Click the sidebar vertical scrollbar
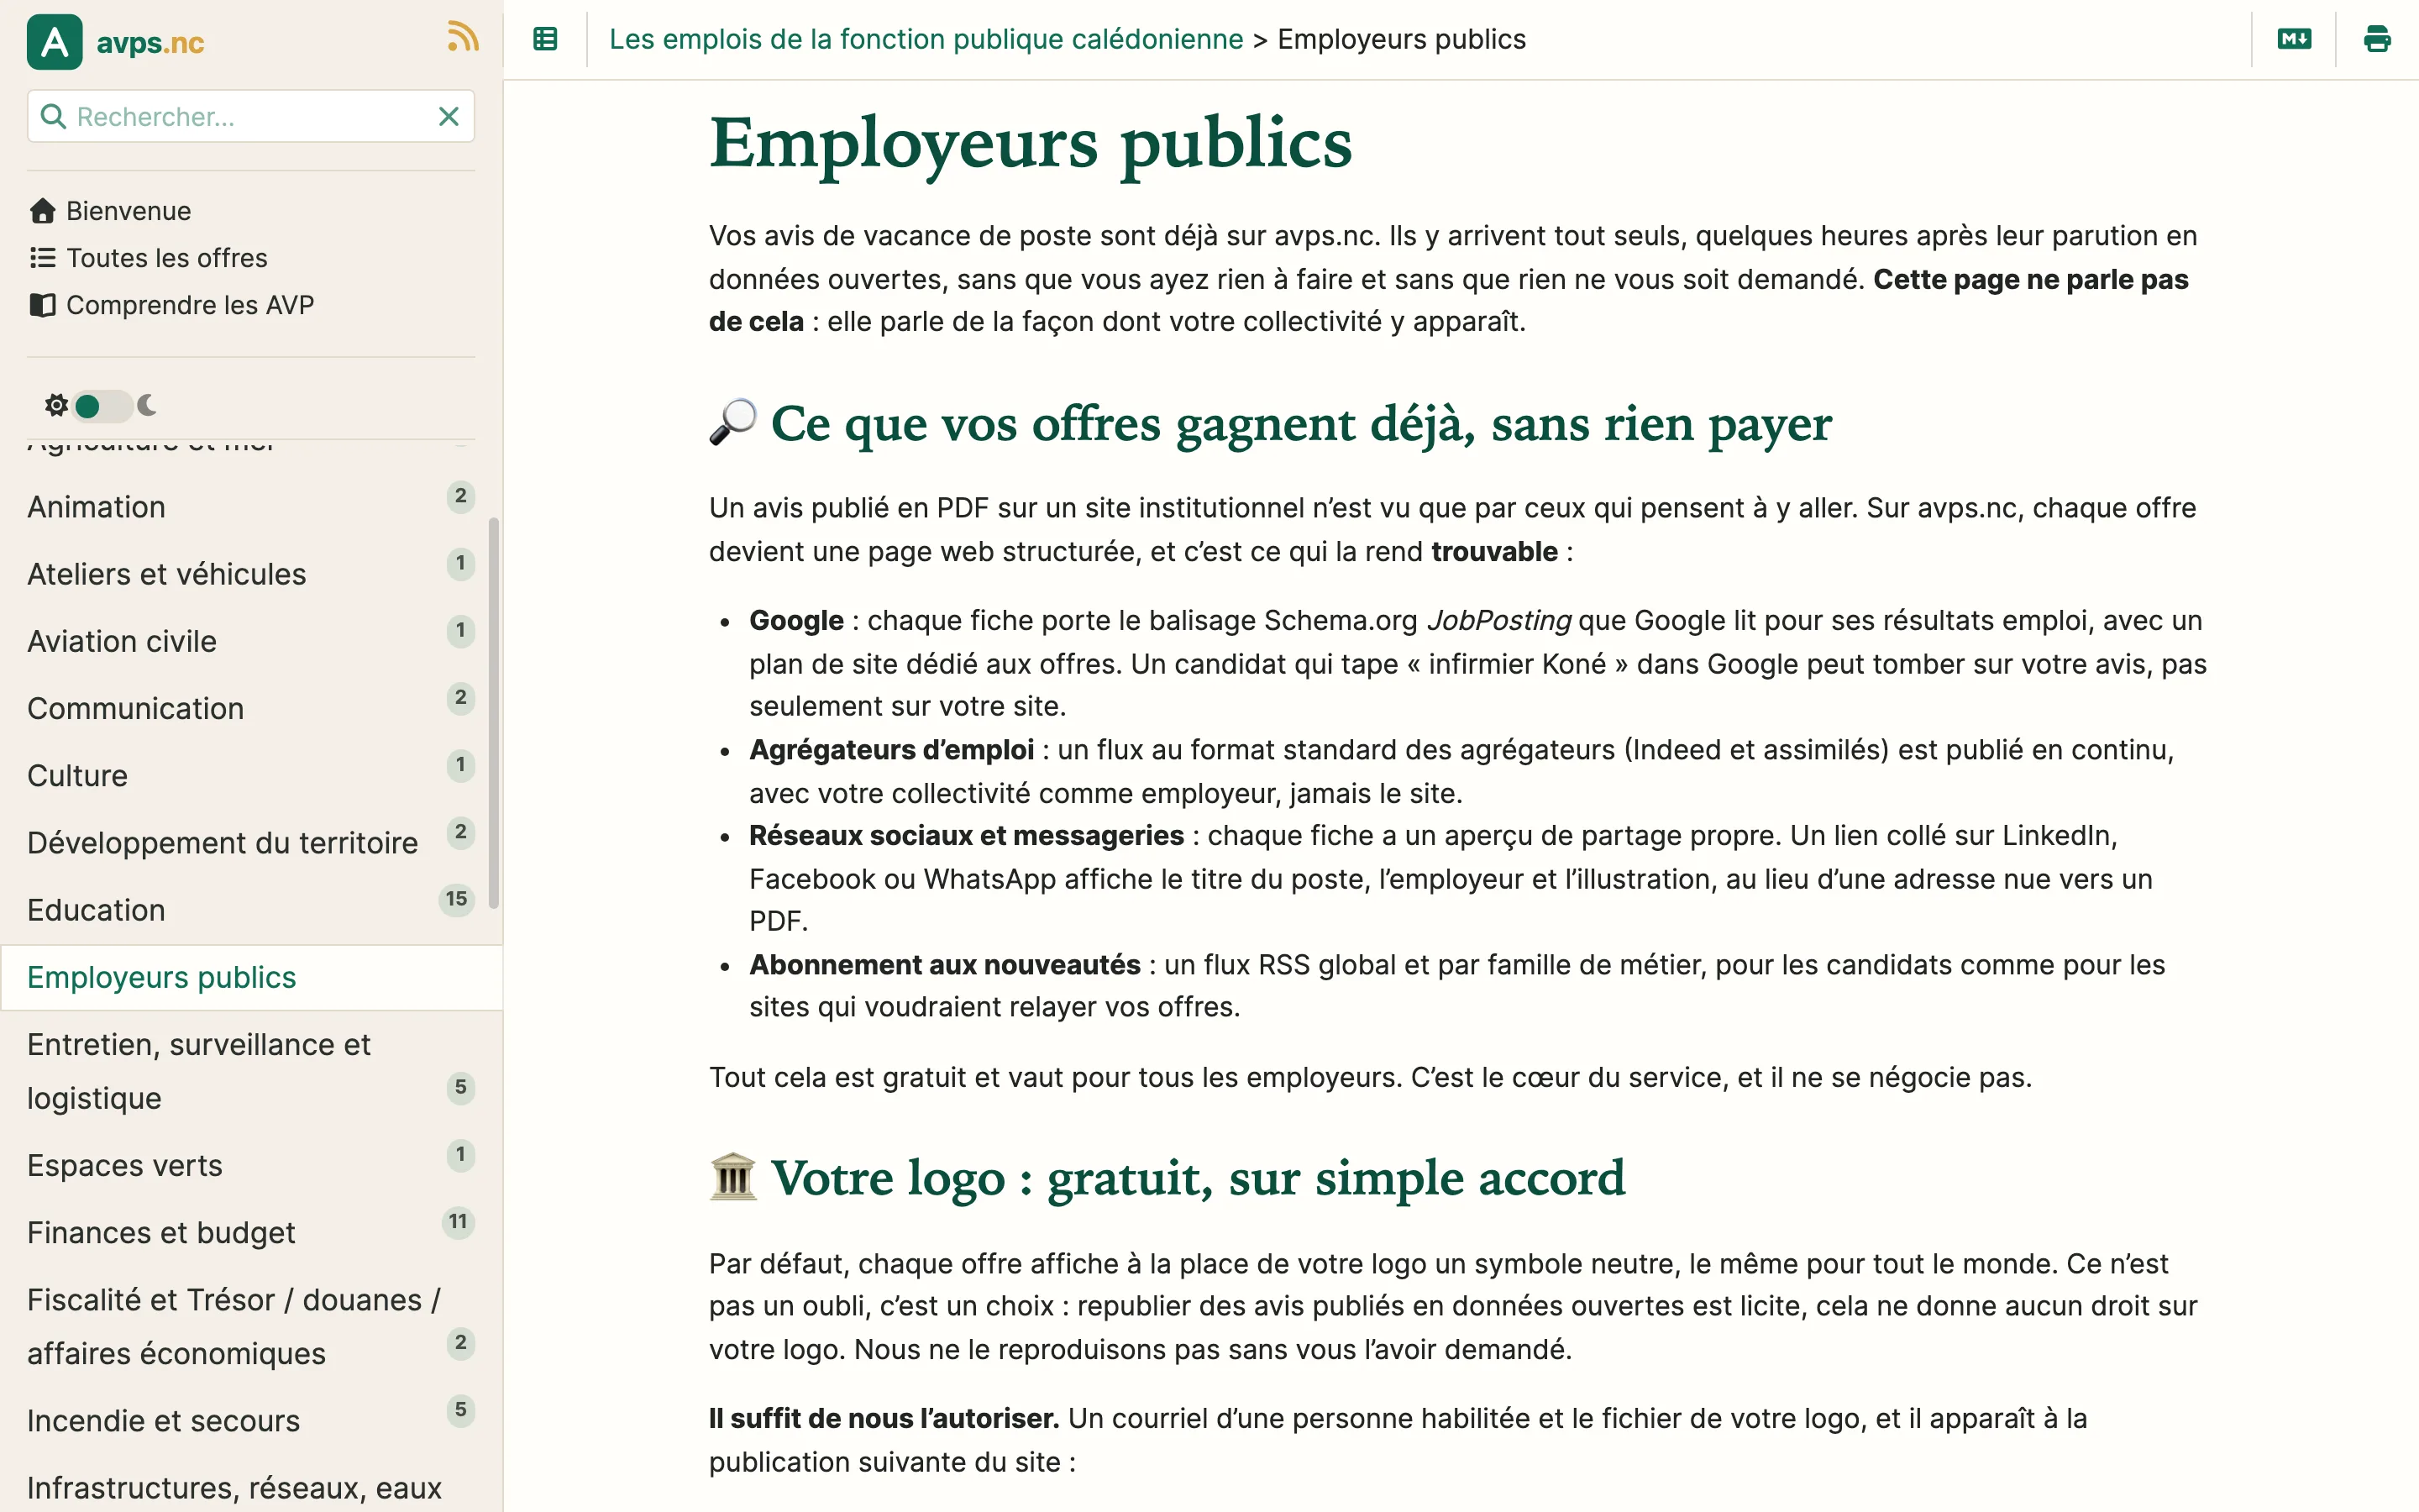 pyautogui.click(x=493, y=713)
